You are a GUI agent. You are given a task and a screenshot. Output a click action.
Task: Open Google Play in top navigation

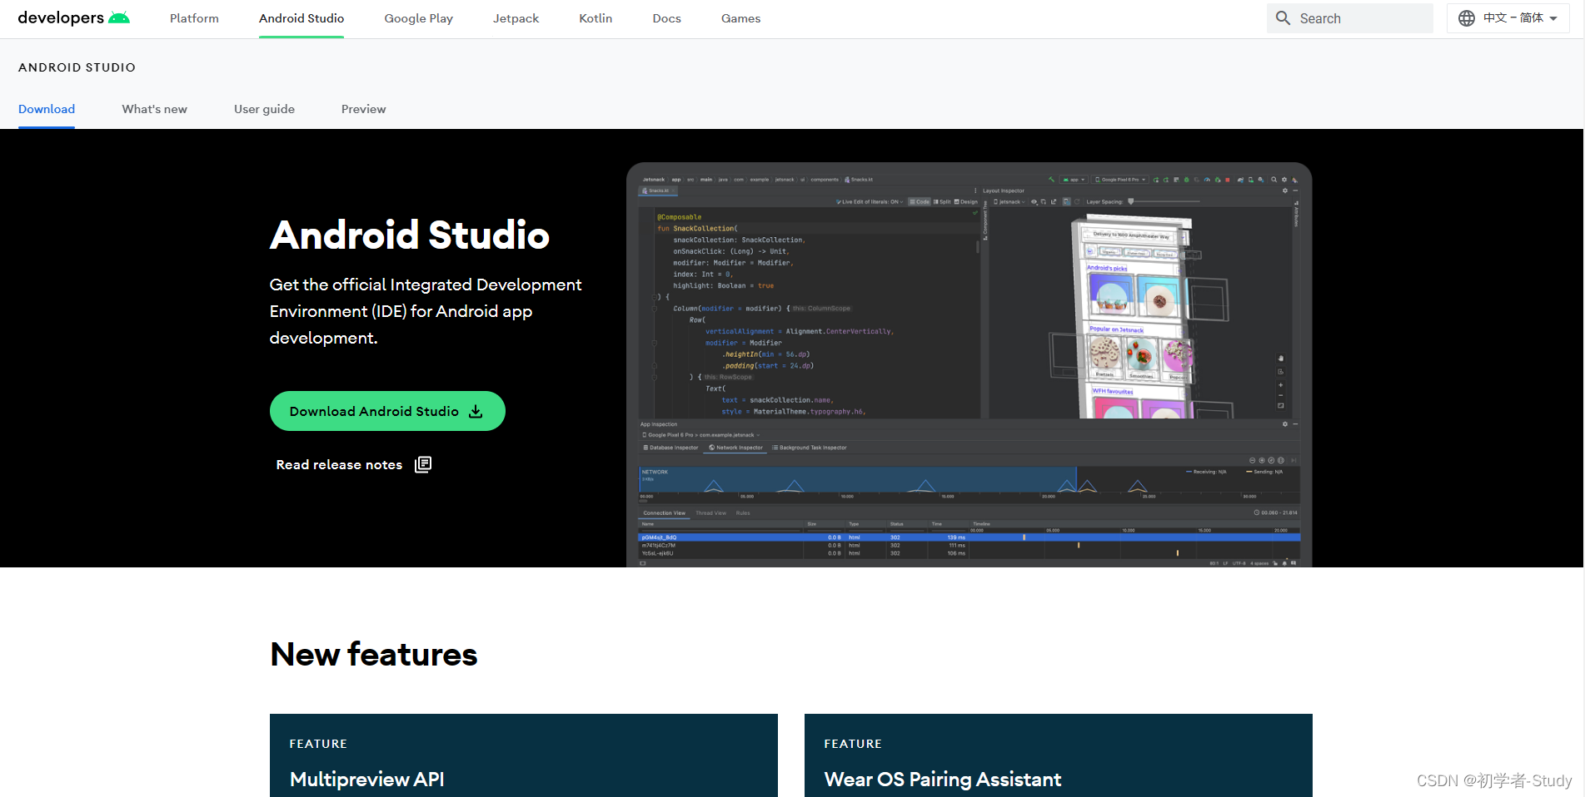(x=418, y=18)
